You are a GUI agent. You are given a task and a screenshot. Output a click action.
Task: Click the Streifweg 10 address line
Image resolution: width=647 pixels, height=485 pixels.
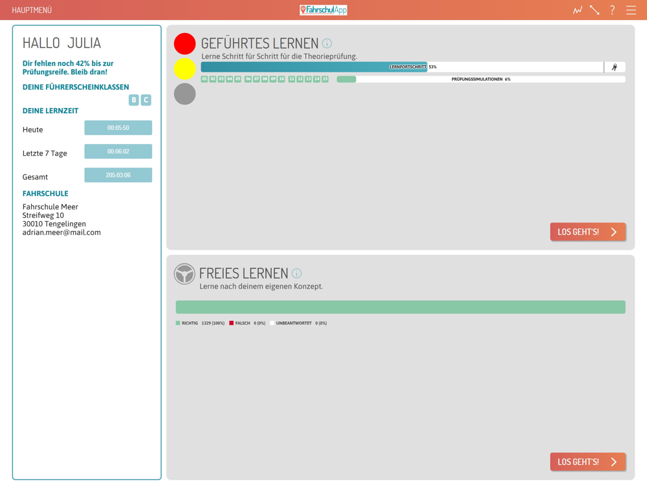[x=43, y=215]
